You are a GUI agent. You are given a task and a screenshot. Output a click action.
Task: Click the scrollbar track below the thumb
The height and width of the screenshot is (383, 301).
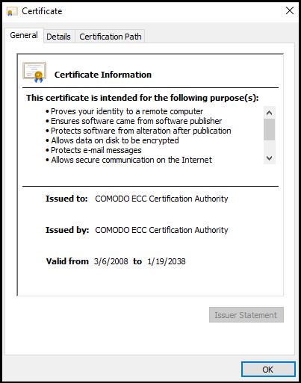coord(270,146)
